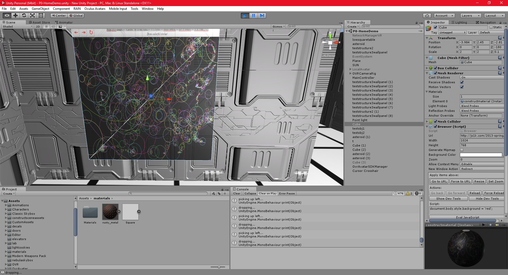Click the Go to URL button
This screenshot has height=275, width=508.
click(439, 181)
